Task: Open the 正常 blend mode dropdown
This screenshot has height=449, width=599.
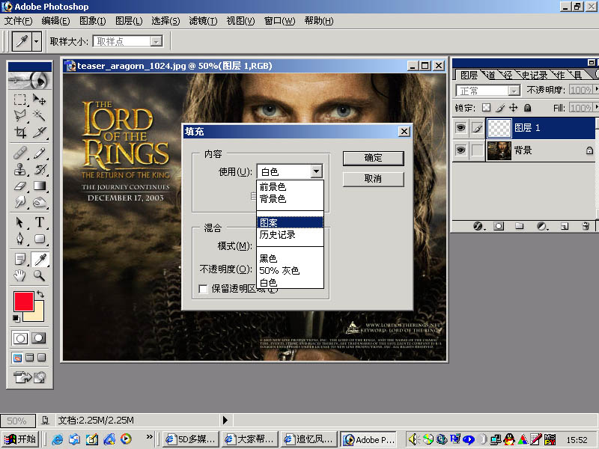Action: 514,91
